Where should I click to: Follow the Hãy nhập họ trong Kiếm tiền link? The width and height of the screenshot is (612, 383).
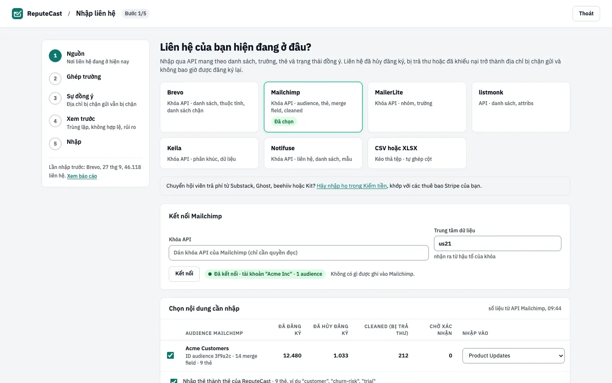[x=352, y=186]
